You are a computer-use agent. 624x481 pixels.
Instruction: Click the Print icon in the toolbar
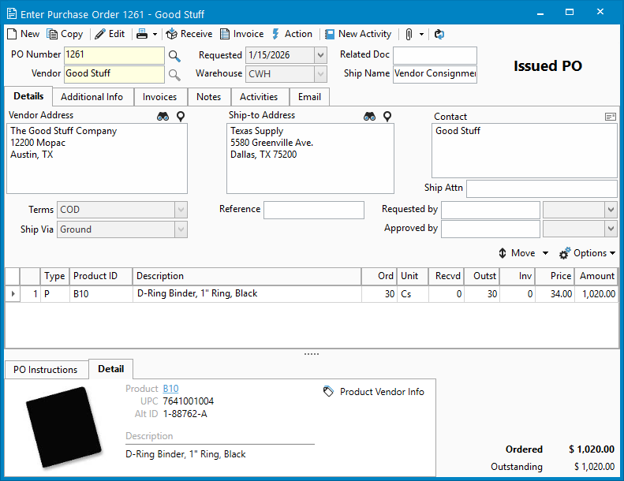tap(142, 34)
